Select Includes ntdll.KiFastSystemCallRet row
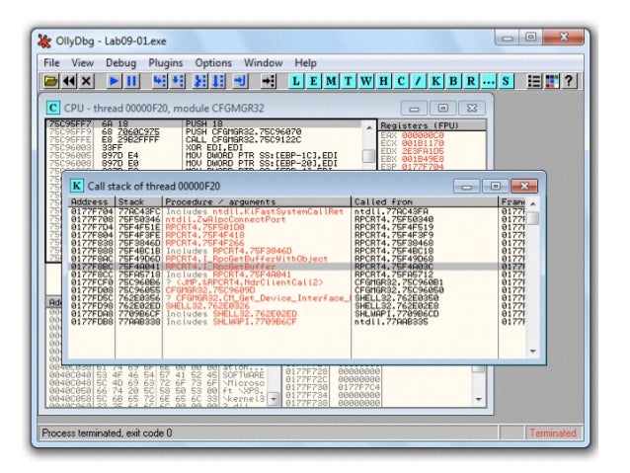 [x=297, y=211]
